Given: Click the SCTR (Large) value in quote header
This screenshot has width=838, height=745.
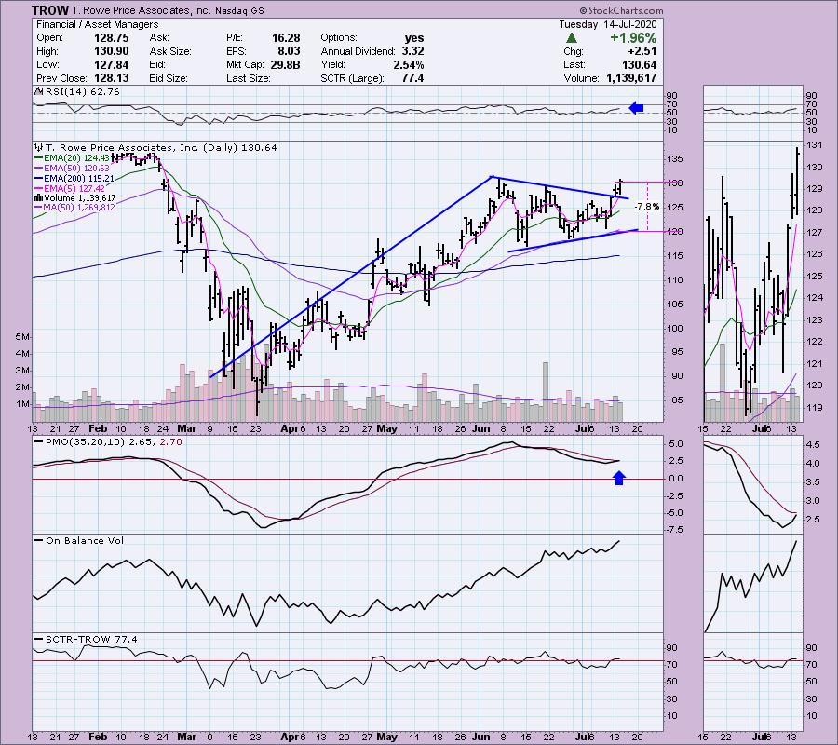Looking at the screenshot, I should (412, 78).
